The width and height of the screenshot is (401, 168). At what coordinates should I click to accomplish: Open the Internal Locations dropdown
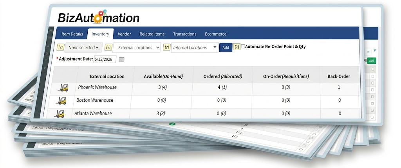pos(194,47)
